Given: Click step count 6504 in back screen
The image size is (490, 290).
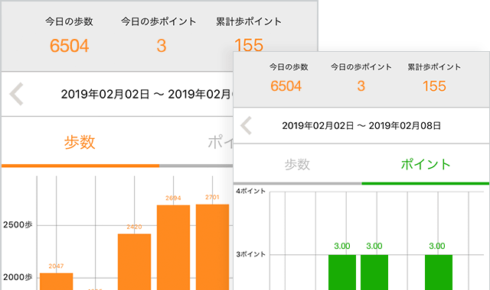Looking at the screenshot, I should pyautogui.click(x=70, y=46).
